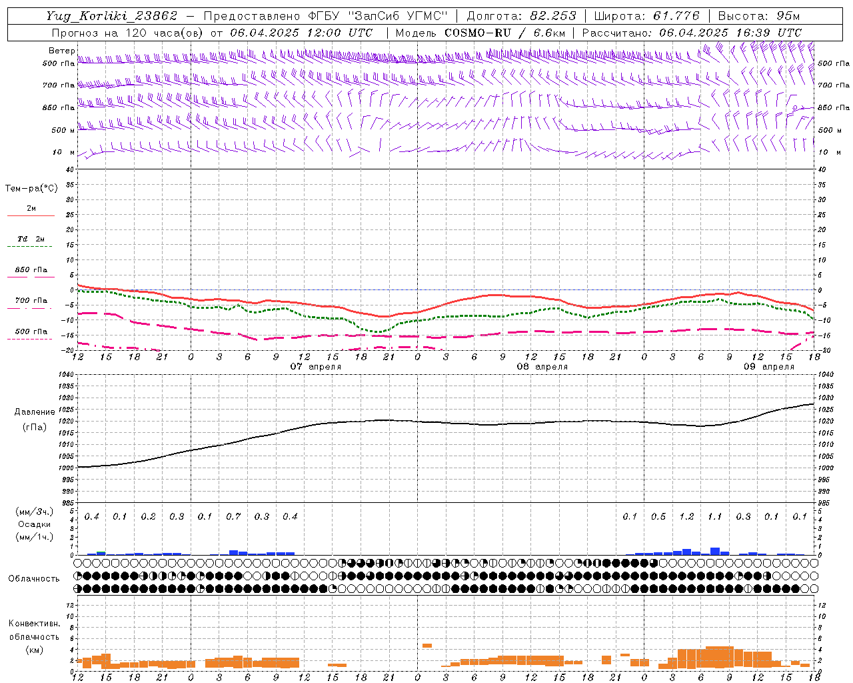Click the 0.7 precipitation amount

233,517
